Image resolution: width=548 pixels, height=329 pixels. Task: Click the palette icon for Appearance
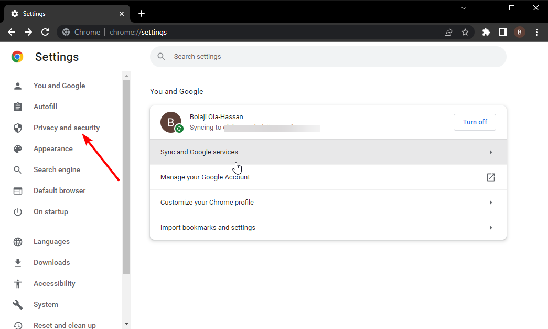pos(18,148)
